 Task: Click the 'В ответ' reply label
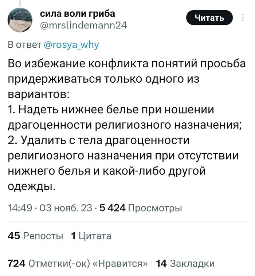[24, 45]
